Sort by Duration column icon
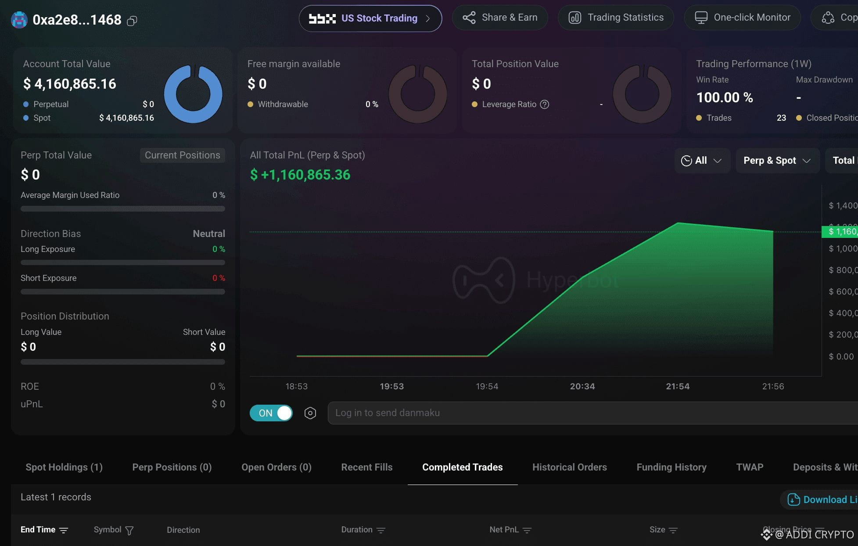858x546 pixels. [x=381, y=531]
